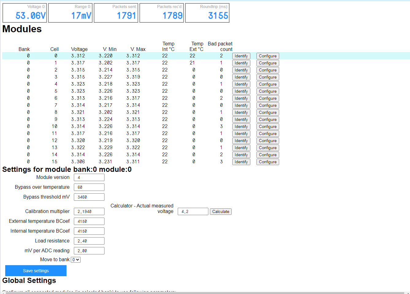This screenshot has height=294, width=410.
Task: Open Configure for cell 7
Action: tap(268, 105)
